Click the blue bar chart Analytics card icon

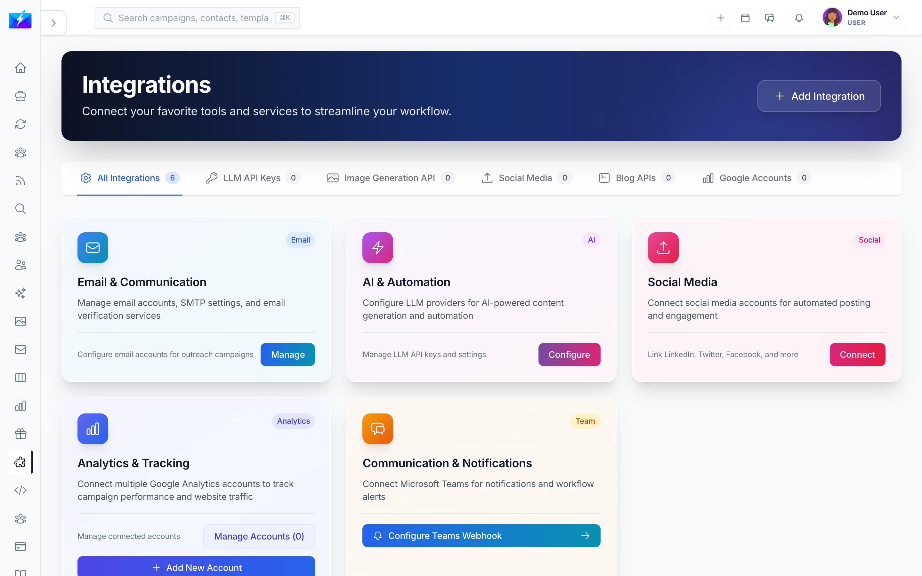pyautogui.click(x=93, y=428)
